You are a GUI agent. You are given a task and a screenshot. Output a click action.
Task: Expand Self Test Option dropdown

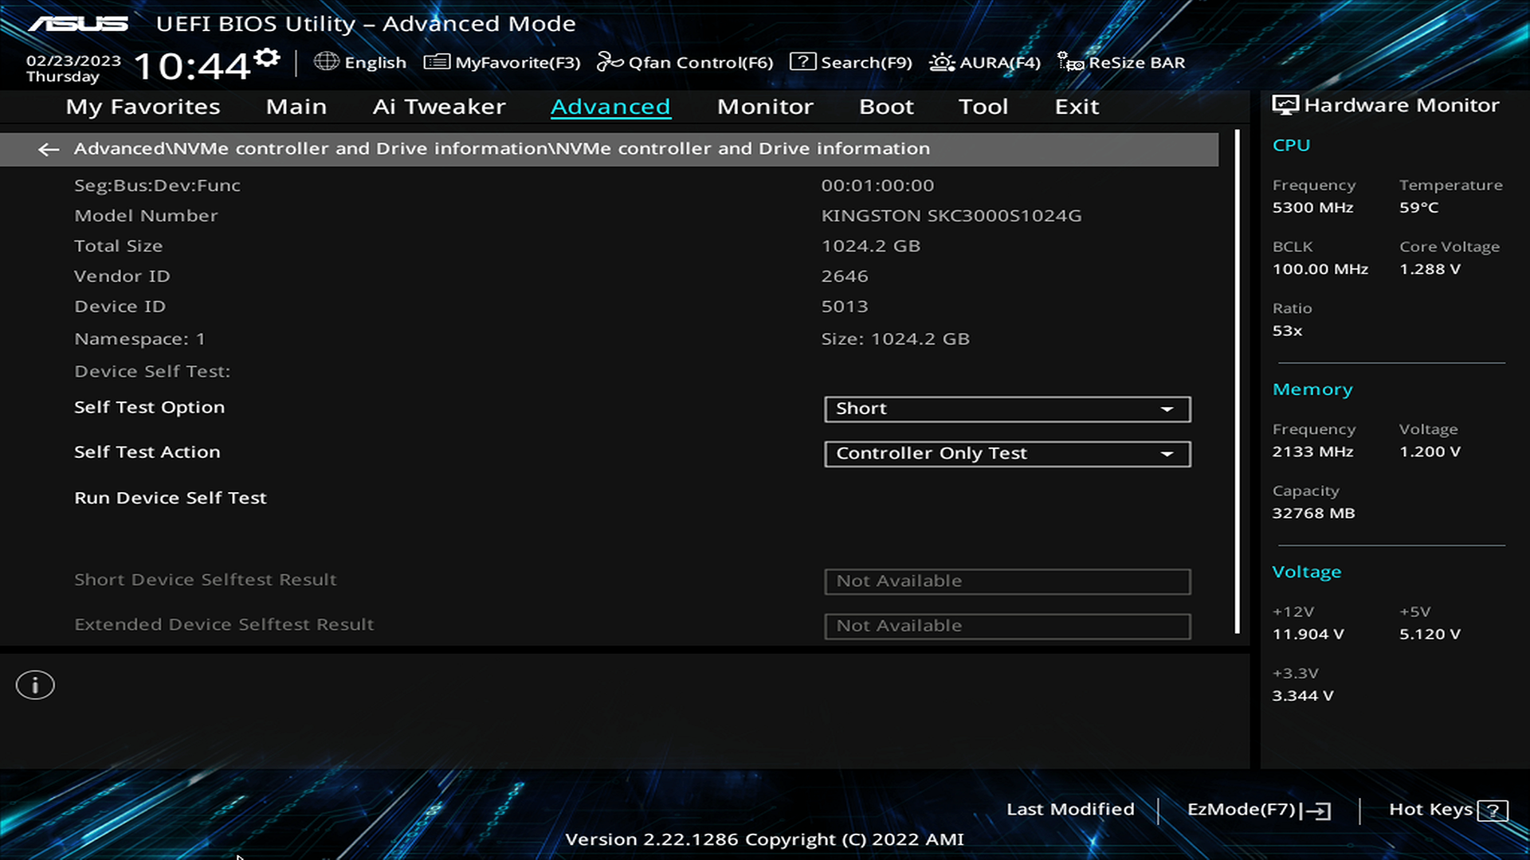click(1007, 408)
